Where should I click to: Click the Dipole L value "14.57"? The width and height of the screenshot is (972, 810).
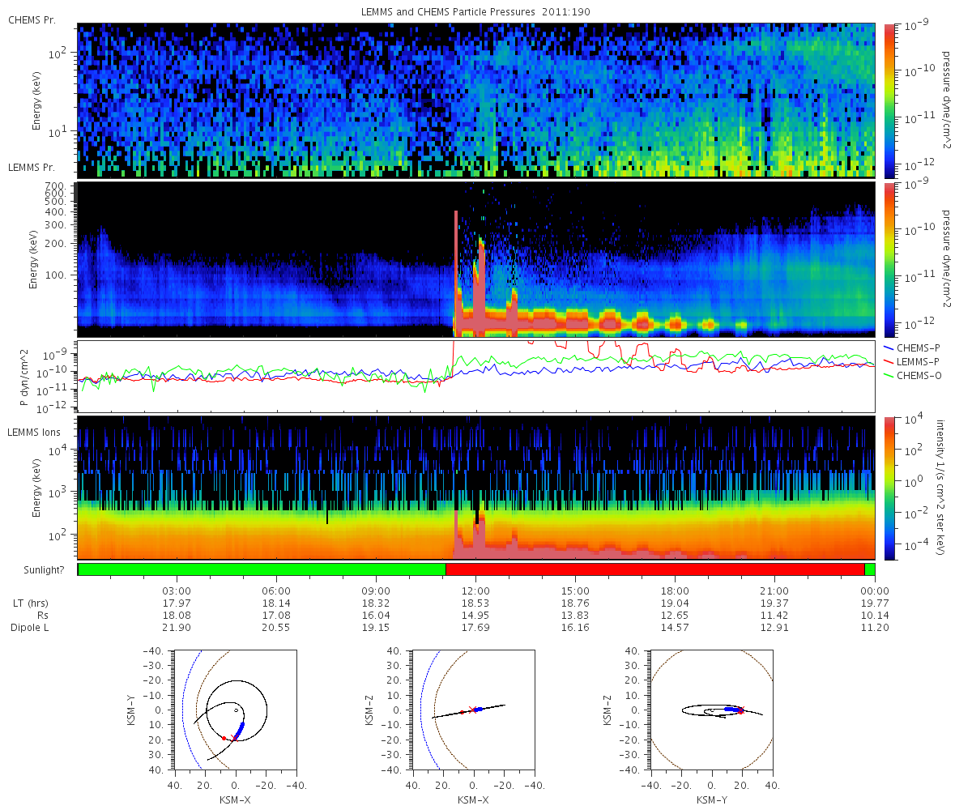675,628
